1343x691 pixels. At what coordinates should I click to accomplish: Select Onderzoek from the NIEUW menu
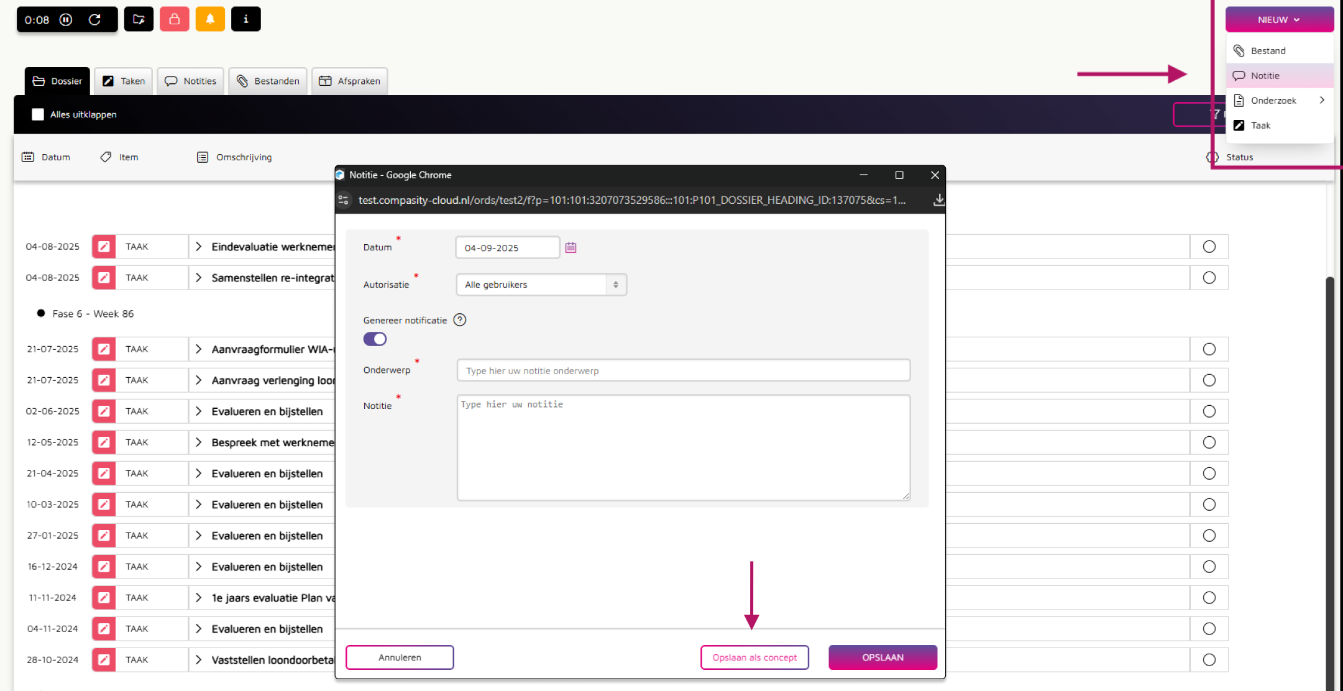click(1273, 101)
